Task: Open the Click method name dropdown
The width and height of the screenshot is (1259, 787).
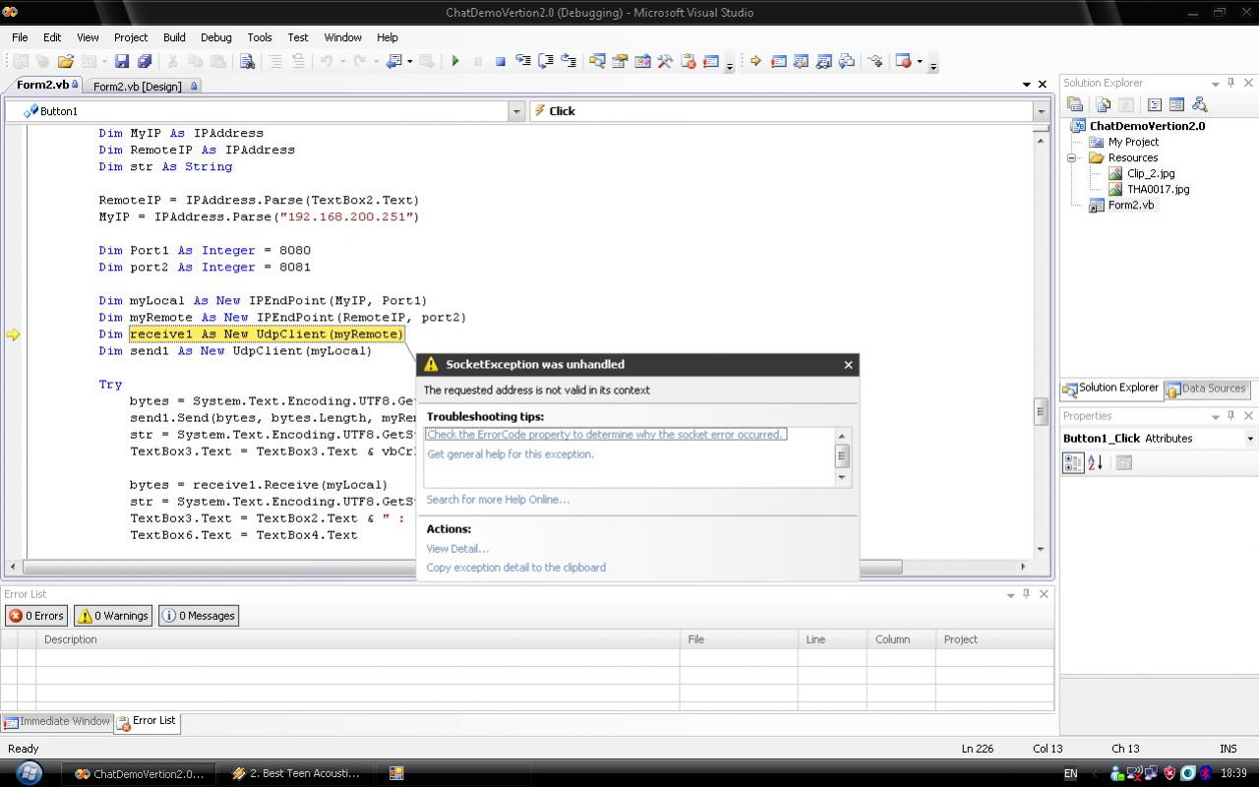Action: pyautogui.click(x=1041, y=111)
